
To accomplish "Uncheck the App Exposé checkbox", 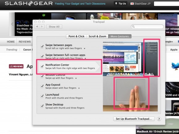I will pyautogui.click(x=42, y=86).
